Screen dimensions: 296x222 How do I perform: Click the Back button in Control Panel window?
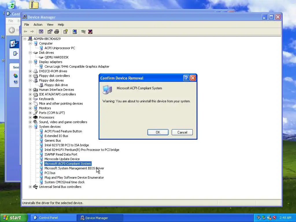coord(12,30)
